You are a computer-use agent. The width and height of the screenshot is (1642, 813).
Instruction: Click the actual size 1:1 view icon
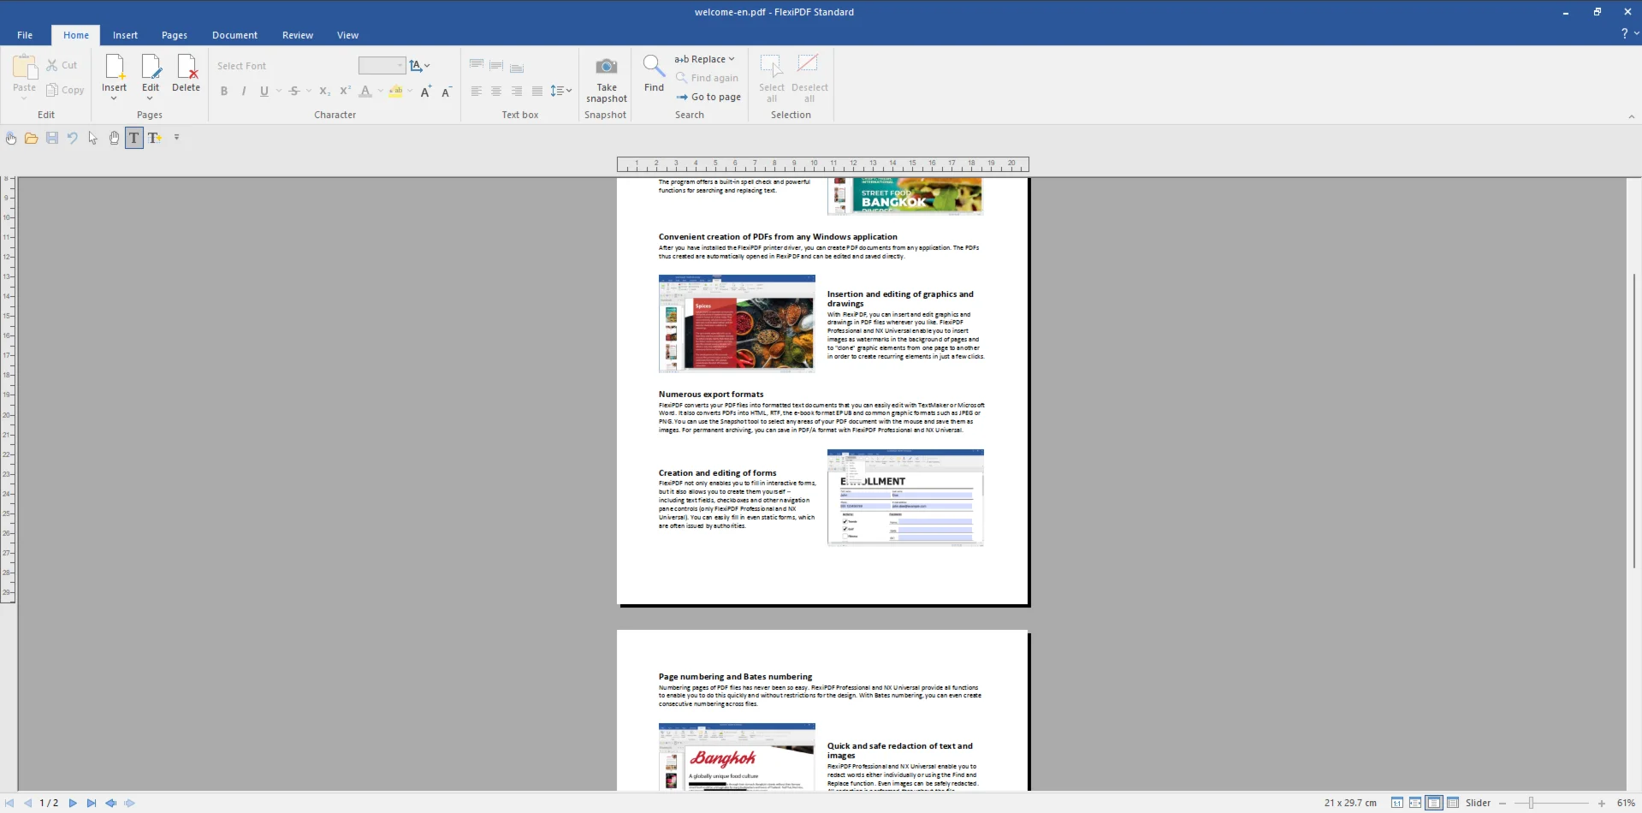pyautogui.click(x=1396, y=803)
